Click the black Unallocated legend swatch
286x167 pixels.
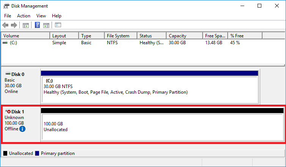tap(5, 153)
